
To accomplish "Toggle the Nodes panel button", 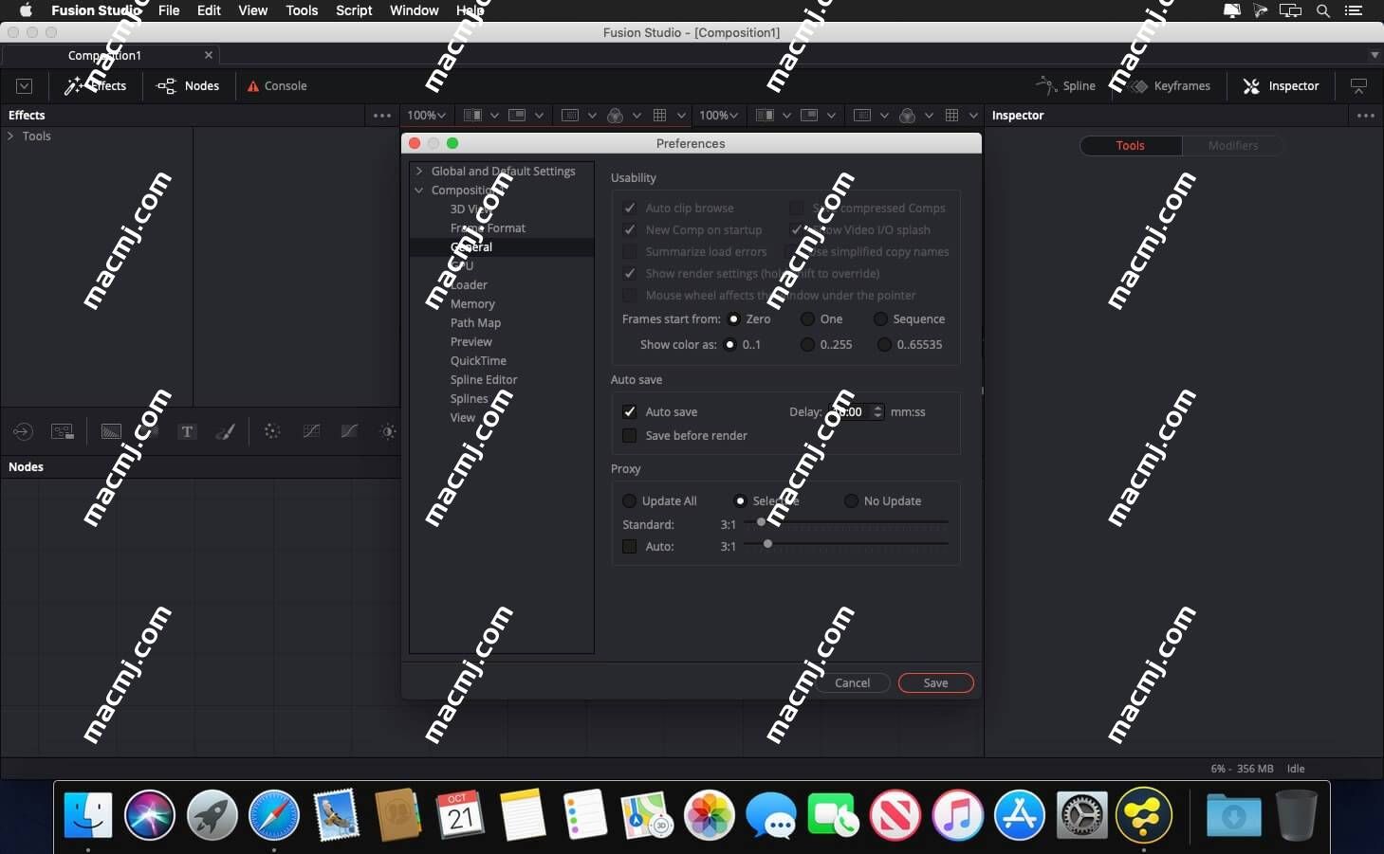I will [x=188, y=86].
